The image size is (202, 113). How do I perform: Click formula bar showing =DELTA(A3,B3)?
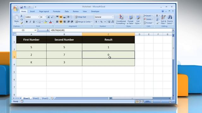click(x=111, y=30)
